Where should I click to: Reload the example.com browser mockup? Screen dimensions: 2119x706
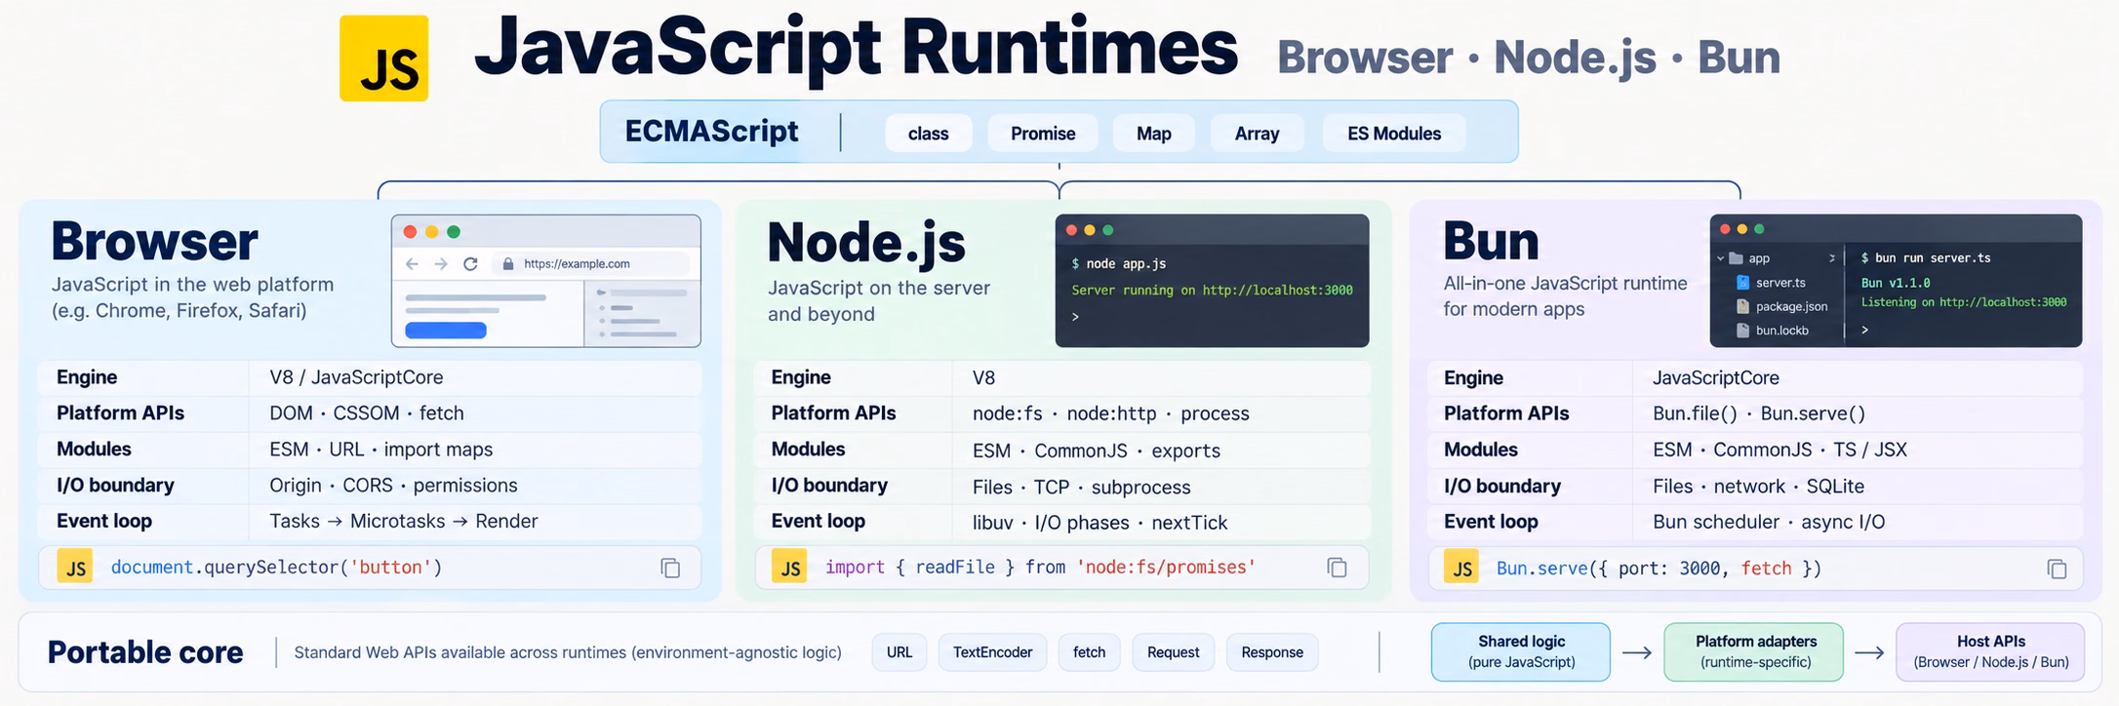coord(471,264)
